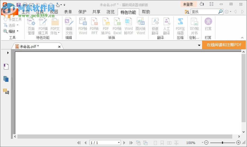The image size is (247, 147).
Task: Switch to continuous page view
Action: pos(162,143)
